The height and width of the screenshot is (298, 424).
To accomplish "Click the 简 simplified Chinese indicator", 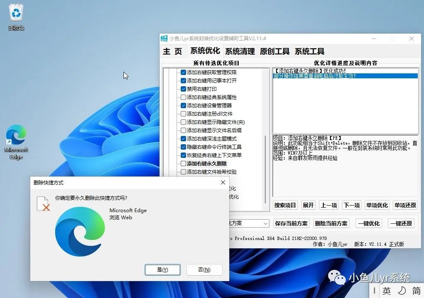I will [x=416, y=291].
